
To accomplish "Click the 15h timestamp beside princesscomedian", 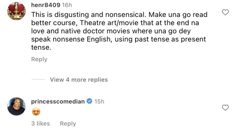I will [99, 101].
